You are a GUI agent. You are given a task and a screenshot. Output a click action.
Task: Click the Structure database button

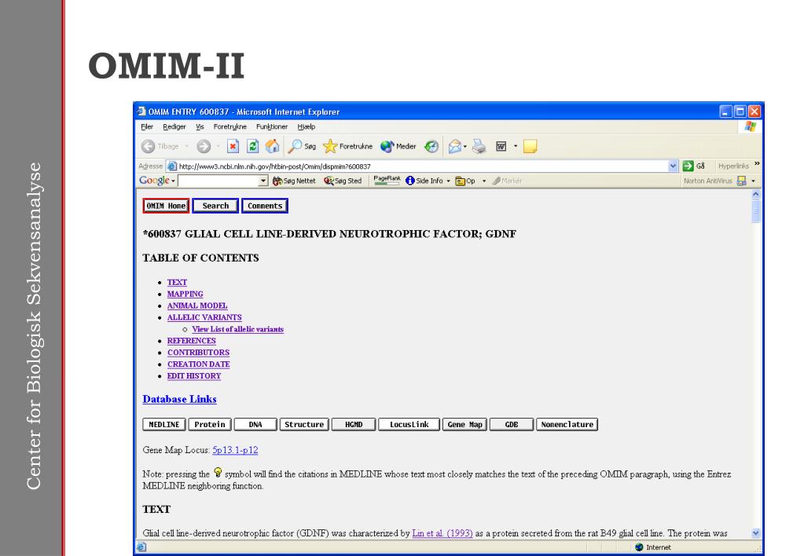(x=304, y=424)
